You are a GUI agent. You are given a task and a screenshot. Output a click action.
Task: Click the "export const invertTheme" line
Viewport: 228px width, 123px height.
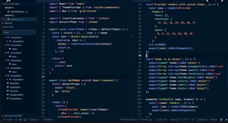coord(88,29)
